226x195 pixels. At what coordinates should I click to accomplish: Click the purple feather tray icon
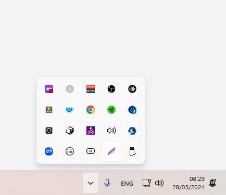(111, 151)
